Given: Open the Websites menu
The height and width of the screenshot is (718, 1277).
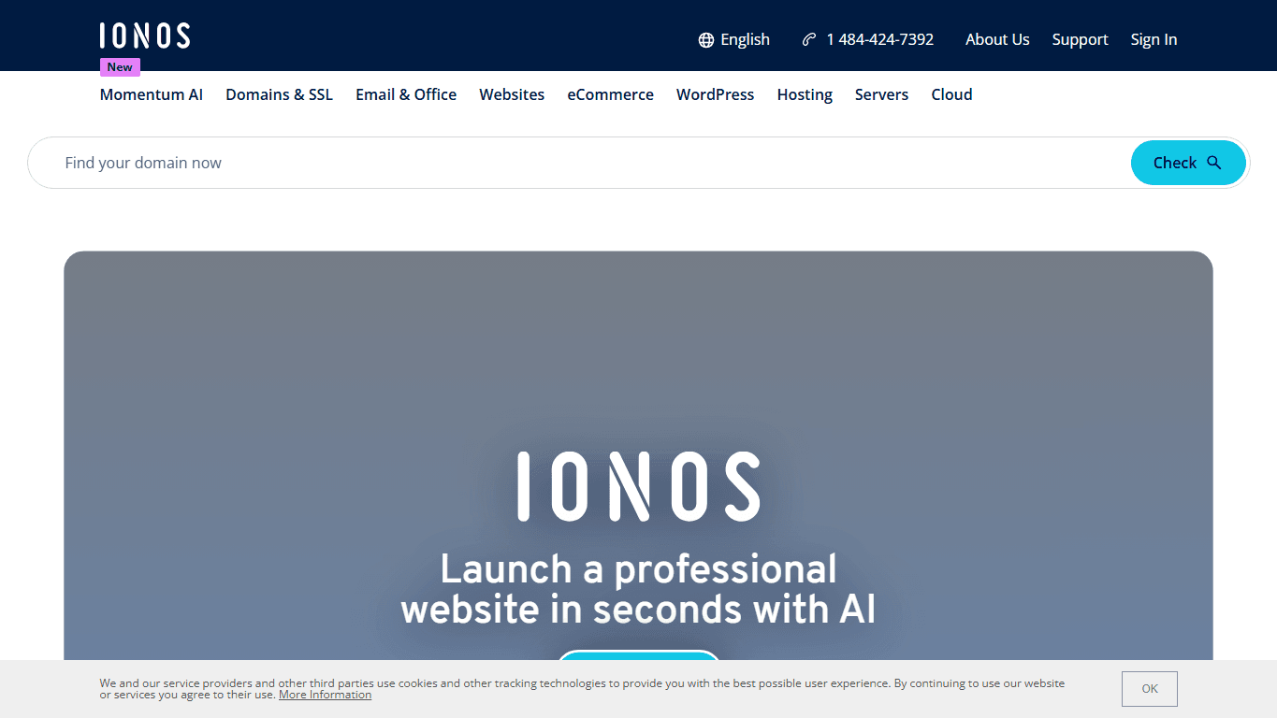Looking at the screenshot, I should pos(512,94).
